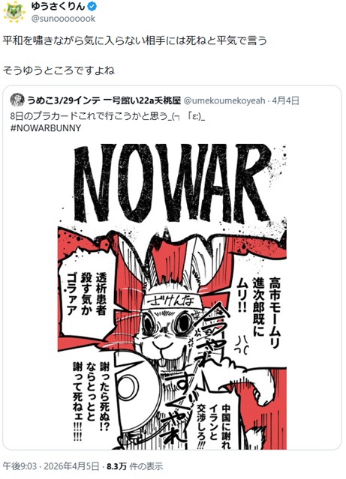Select the 2026年4月5日 post date
Image resolution: width=346 pixels, height=479 pixels.
click(71, 466)
